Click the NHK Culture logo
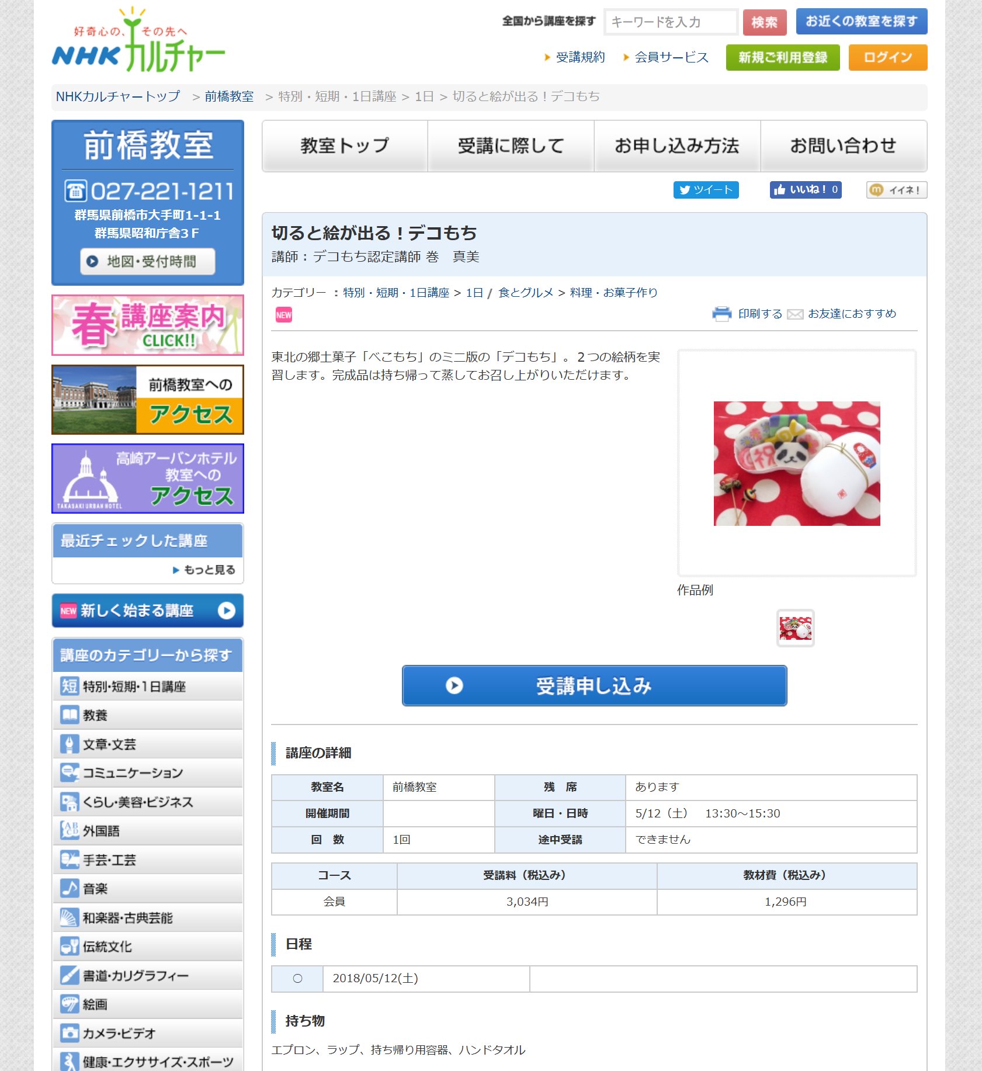The width and height of the screenshot is (982, 1071). point(138,40)
